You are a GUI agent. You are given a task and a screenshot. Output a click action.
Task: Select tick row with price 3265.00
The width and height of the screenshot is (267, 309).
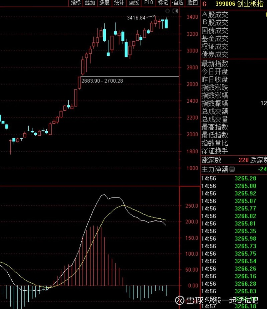[234, 186]
